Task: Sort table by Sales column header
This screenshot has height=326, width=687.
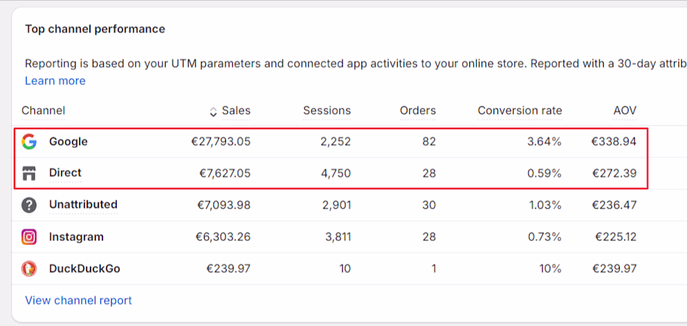Action: pos(236,110)
